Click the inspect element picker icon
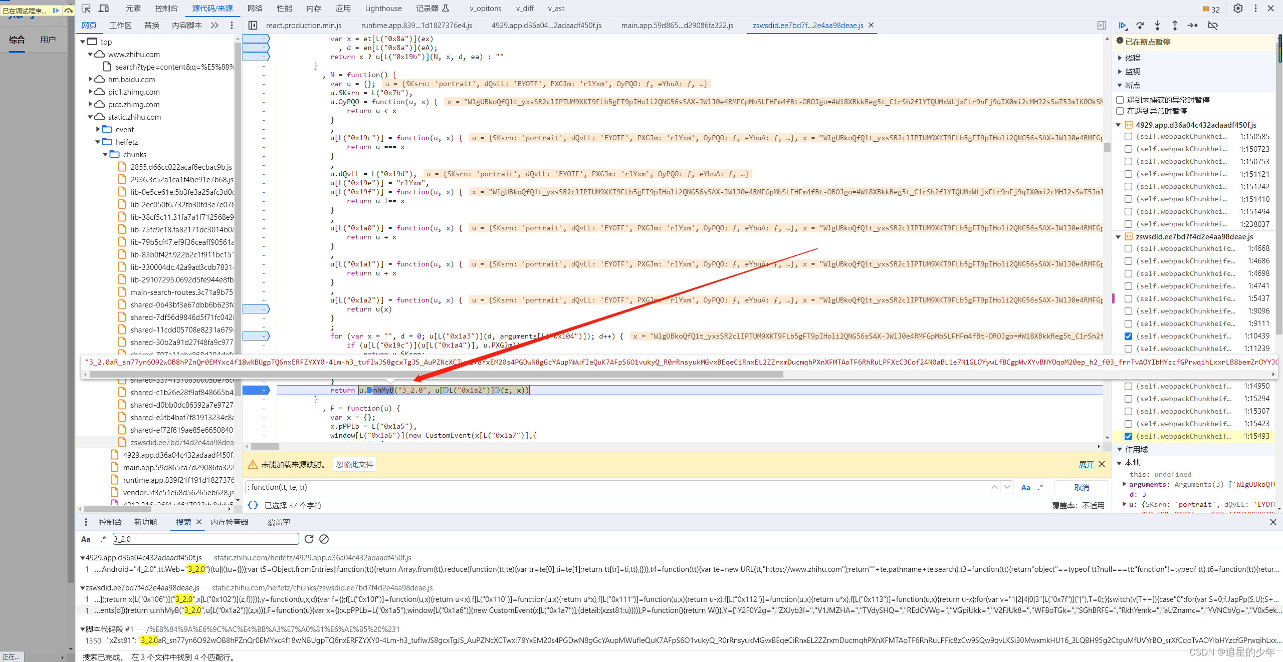The image size is (1283, 662). [x=86, y=9]
